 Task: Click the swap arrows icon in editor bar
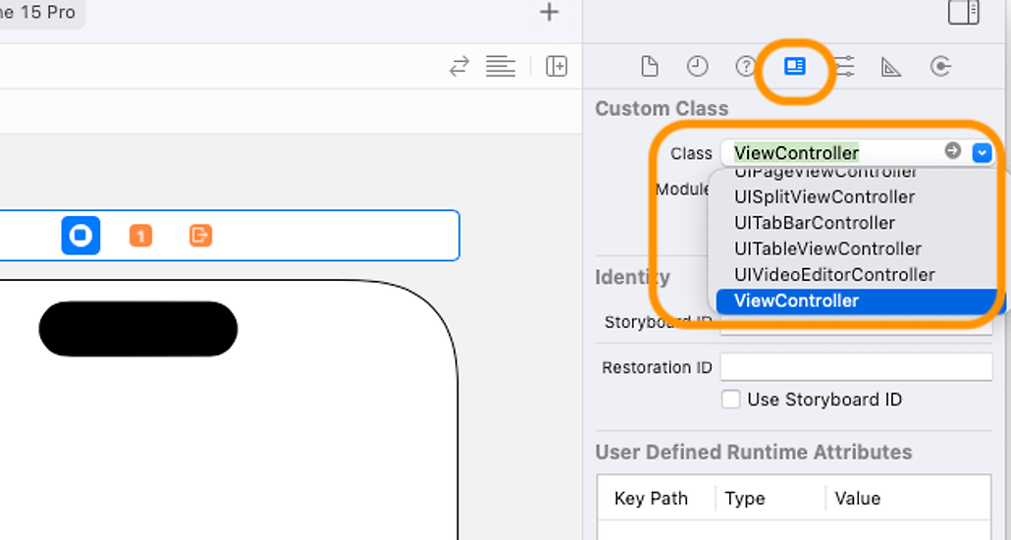click(459, 67)
